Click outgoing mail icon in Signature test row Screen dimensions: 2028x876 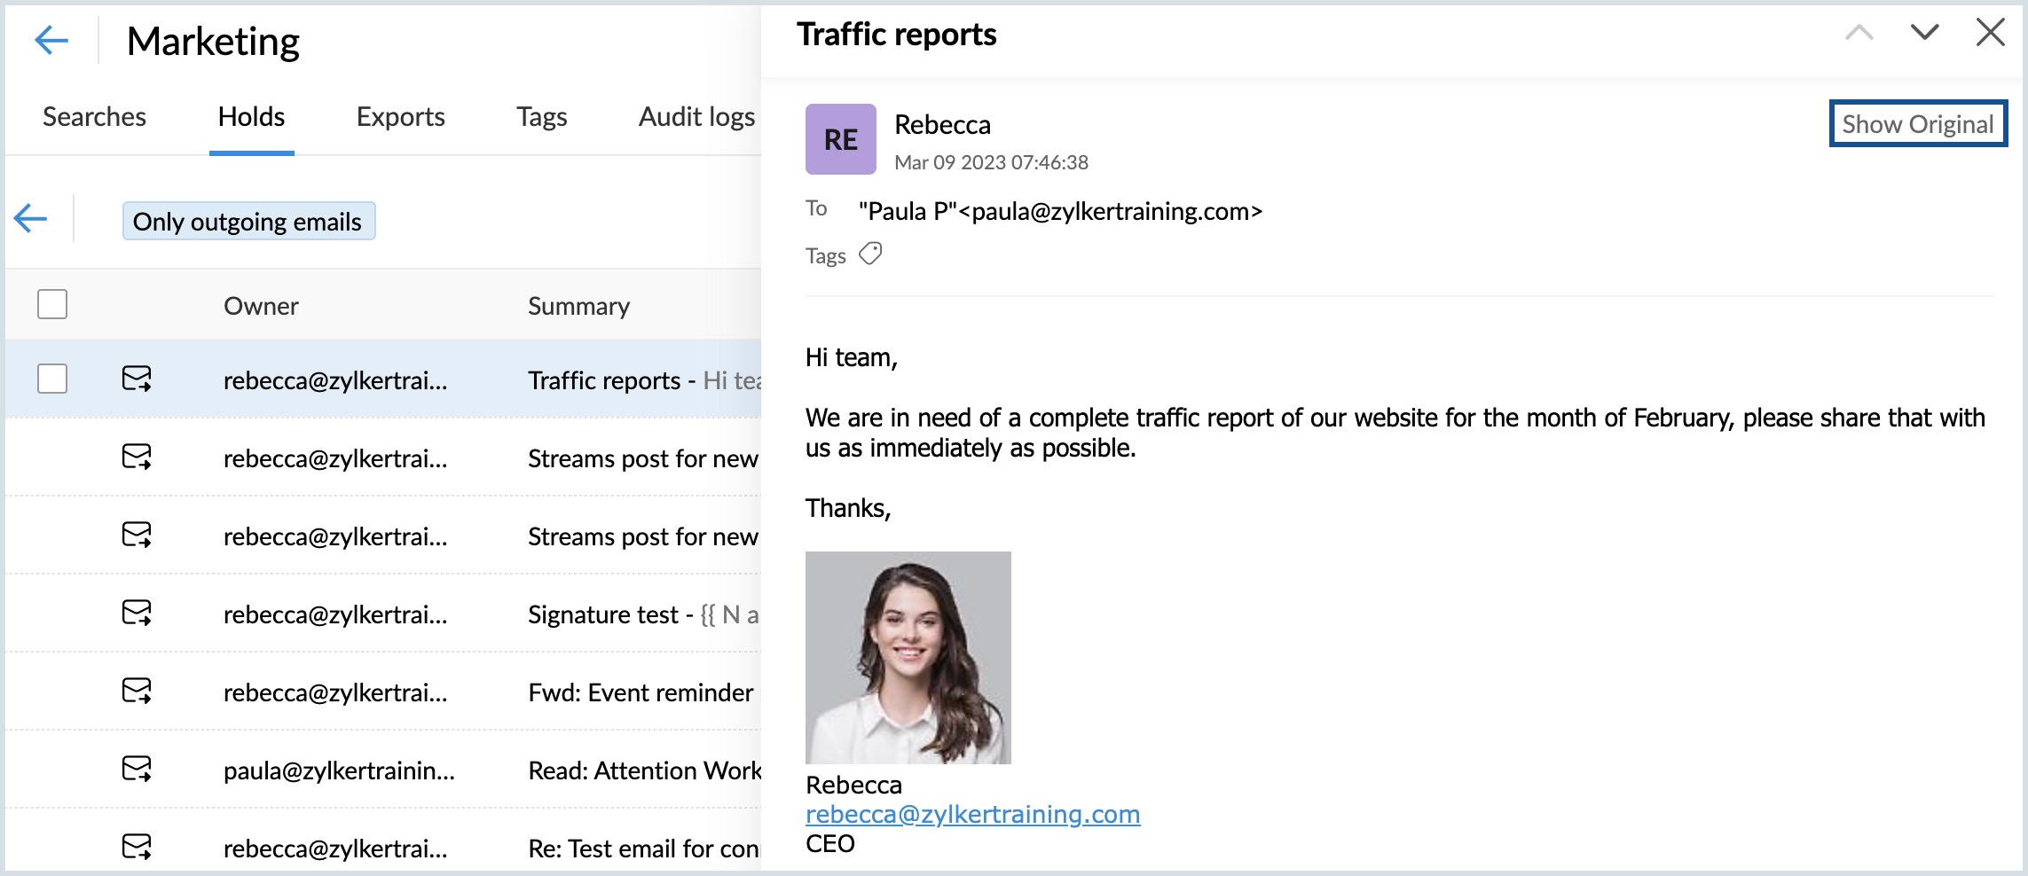click(137, 614)
